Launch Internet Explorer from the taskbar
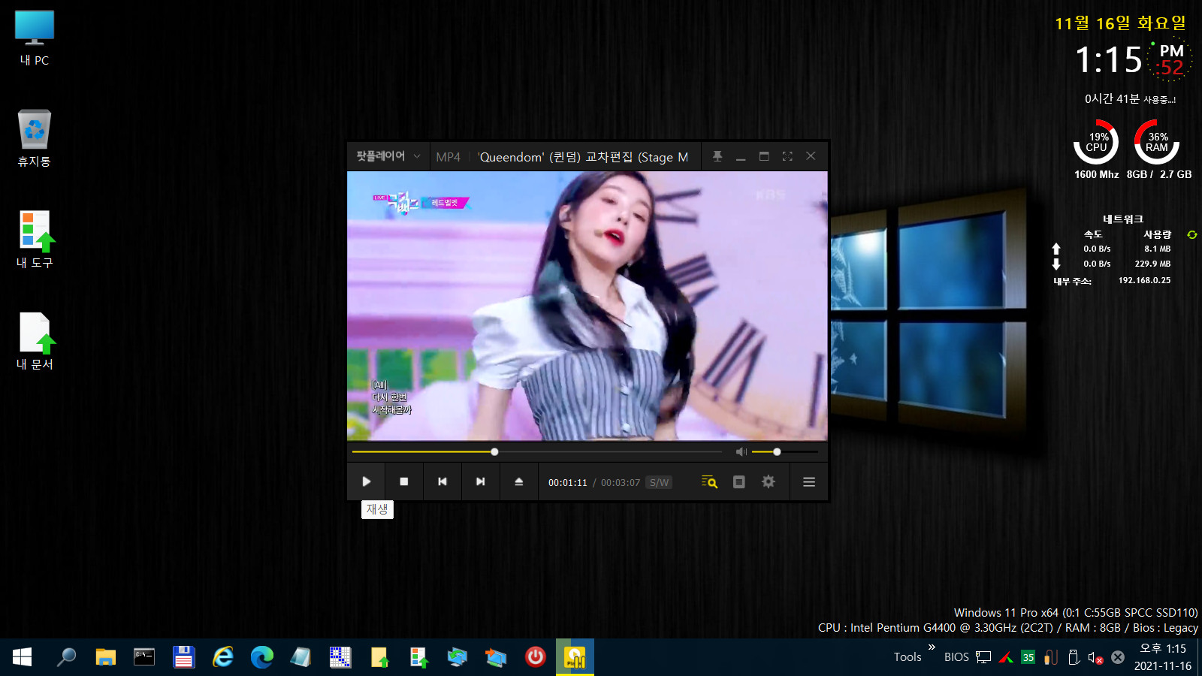1202x676 pixels. (223, 657)
